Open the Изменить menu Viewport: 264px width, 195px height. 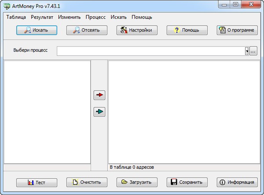pos(69,17)
